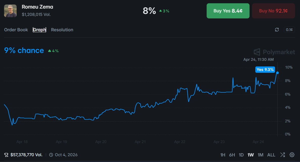Click the 10% y-axis label
The width and height of the screenshot is (300, 162).
289,67
